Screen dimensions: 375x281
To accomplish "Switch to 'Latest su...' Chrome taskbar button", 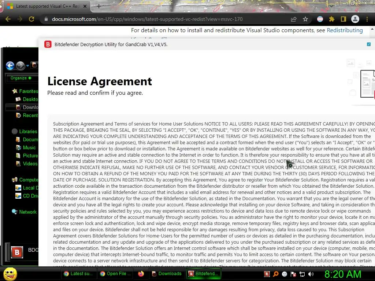I will pos(78,274).
